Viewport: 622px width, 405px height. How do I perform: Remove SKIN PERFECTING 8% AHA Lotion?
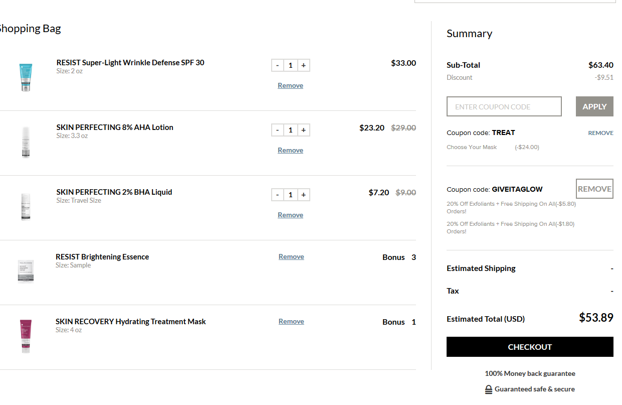click(x=290, y=151)
